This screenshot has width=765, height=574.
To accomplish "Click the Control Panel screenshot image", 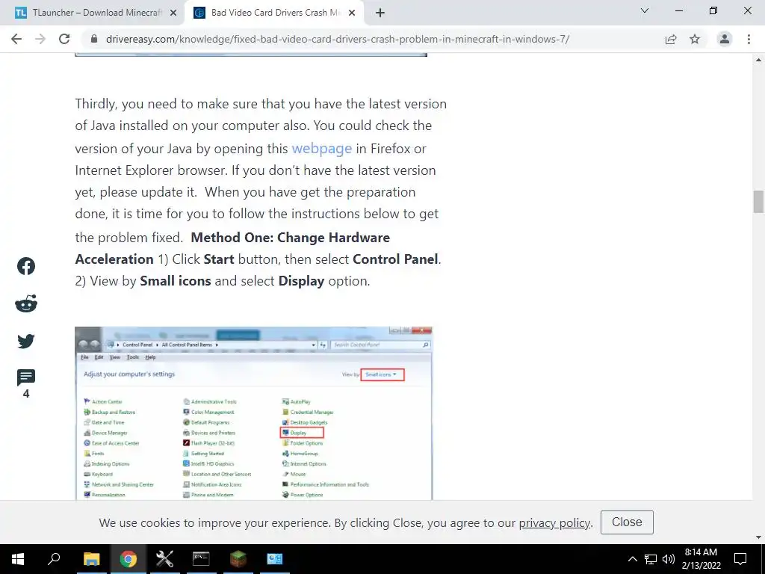I will click(254, 413).
